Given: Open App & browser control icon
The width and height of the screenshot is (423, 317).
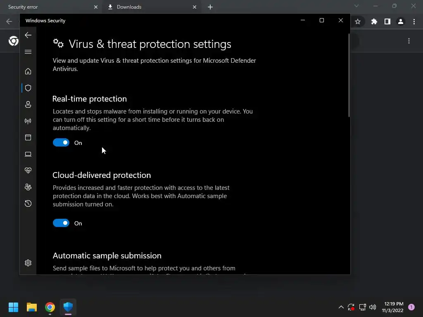Looking at the screenshot, I should pos(28,137).
